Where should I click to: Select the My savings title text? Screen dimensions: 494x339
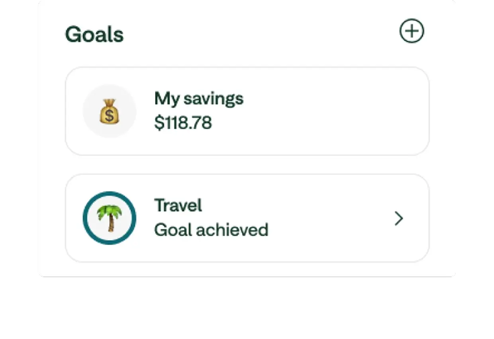[x=198, y=99]
